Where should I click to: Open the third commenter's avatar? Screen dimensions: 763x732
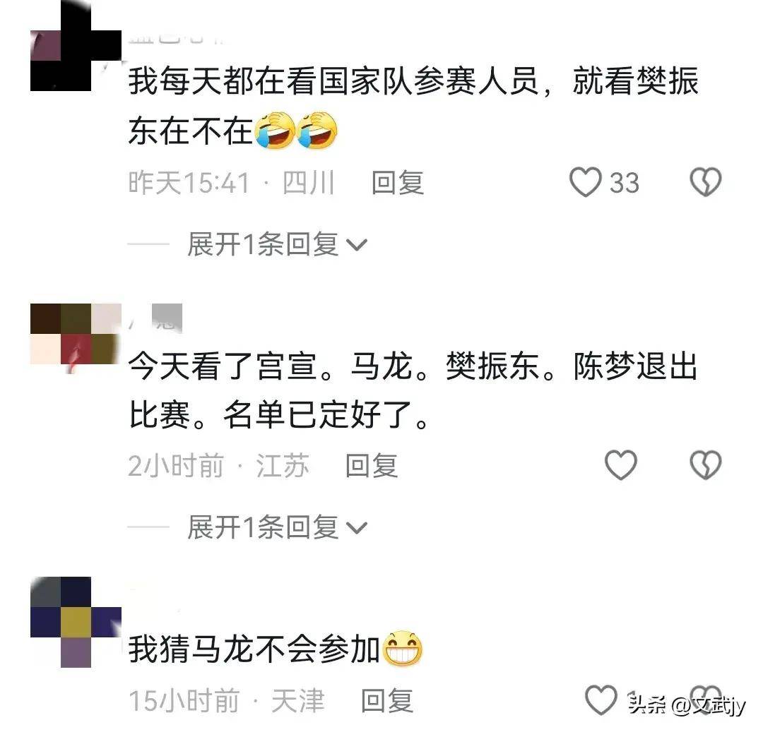click(x=76, y=622)
